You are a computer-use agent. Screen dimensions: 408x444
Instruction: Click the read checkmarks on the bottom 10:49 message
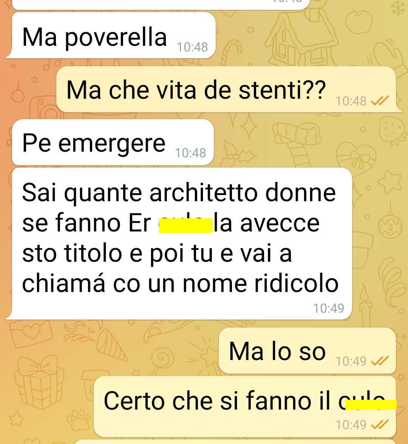click(x=380, y=424)
